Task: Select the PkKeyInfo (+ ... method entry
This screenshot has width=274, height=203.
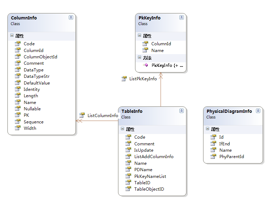Action: click(x=167, y=65)
